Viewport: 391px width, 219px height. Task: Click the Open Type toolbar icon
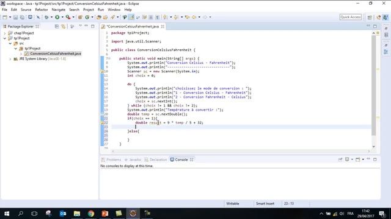tap(99, 17)
